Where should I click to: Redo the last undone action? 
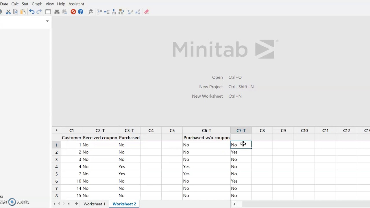pyautogui.click(x=39, y=12)
